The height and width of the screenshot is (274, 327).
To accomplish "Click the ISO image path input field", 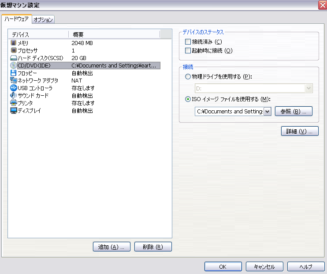I will 230,111.
